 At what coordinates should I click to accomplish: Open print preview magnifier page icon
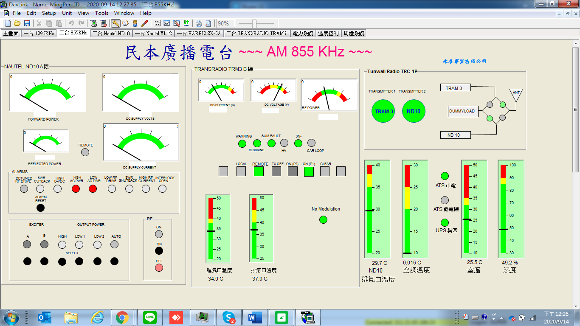[208, 23]
